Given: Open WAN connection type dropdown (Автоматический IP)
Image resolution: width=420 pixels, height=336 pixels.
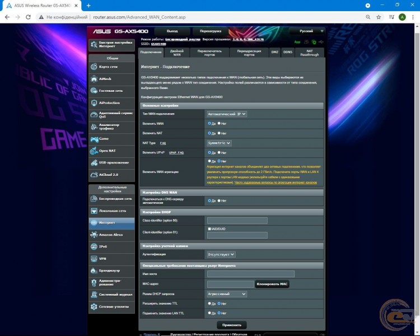Looking at the screenshot, I should pos(227,114).
